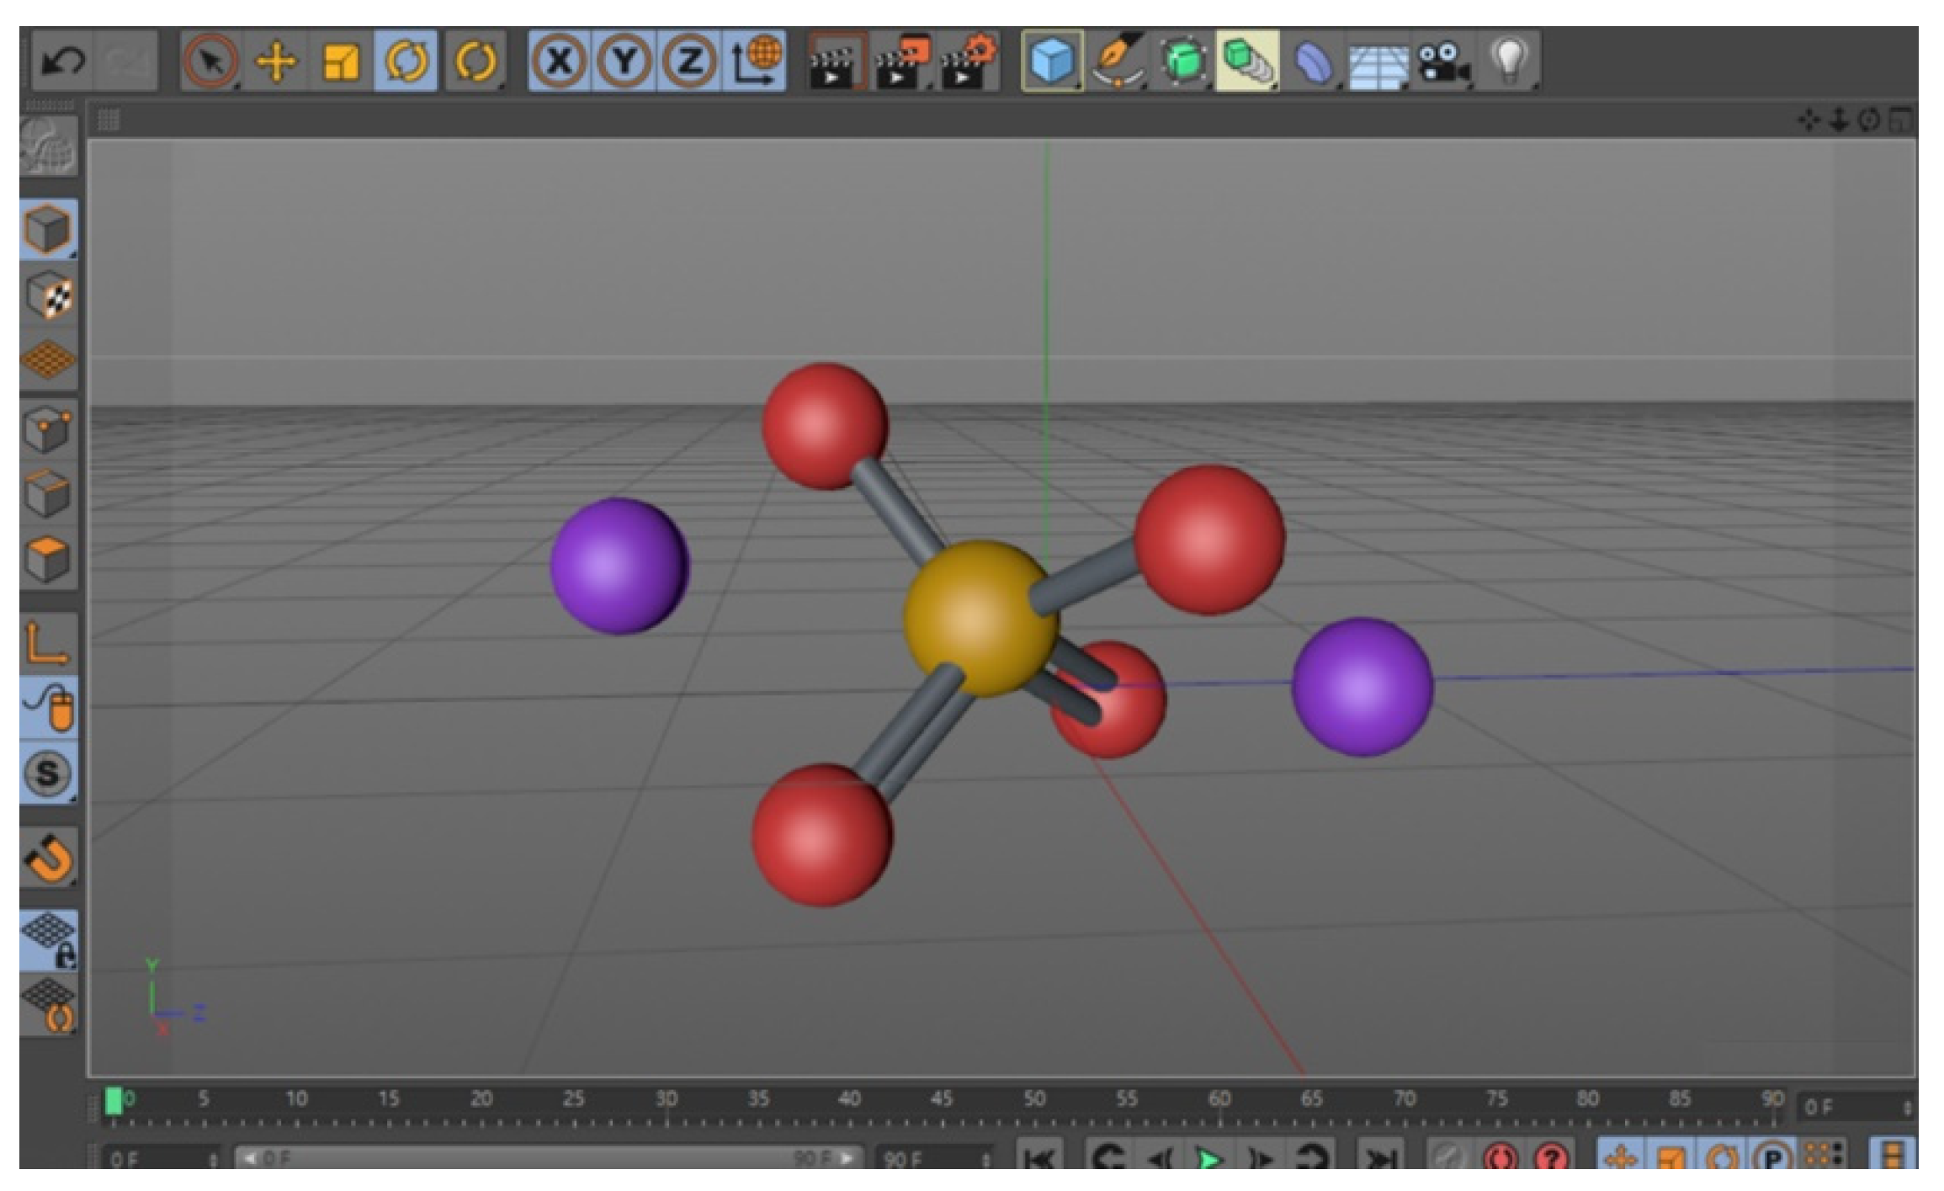Image resolution: width=1944 pixels, height=1191 pixels.
Task: Go to the end of the animation
Action: click(1380, 1158)
